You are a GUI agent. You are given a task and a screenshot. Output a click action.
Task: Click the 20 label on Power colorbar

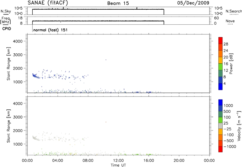tap(226, 57)
